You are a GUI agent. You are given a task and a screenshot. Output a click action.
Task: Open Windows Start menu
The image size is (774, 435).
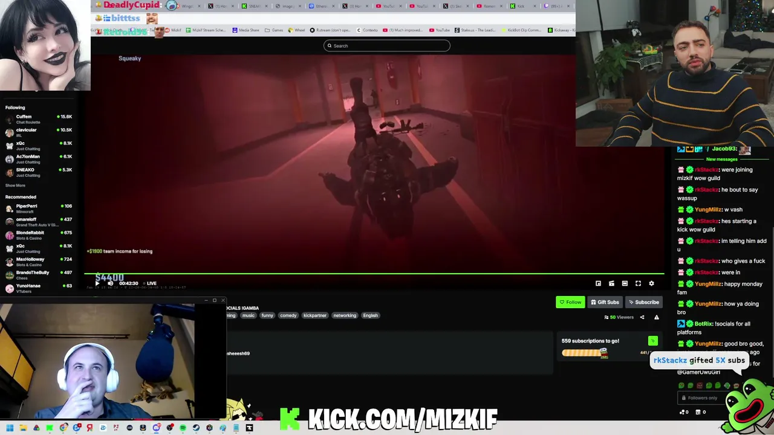[10, 428]
